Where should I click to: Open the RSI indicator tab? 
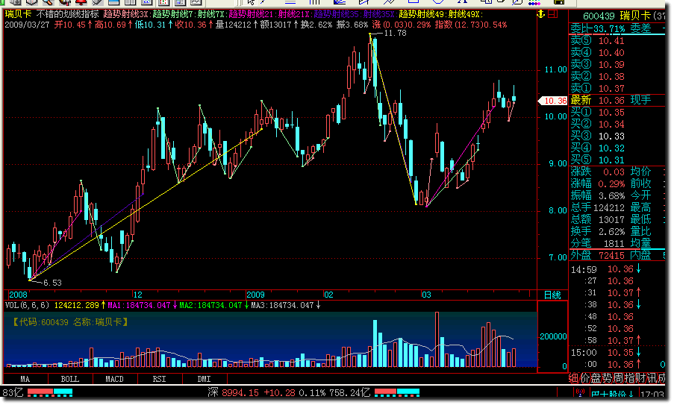[x=159, y=379]
